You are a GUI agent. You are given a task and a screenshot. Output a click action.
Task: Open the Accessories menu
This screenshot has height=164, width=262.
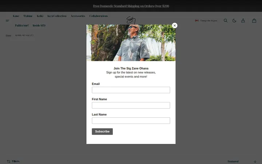click(78, 16)
